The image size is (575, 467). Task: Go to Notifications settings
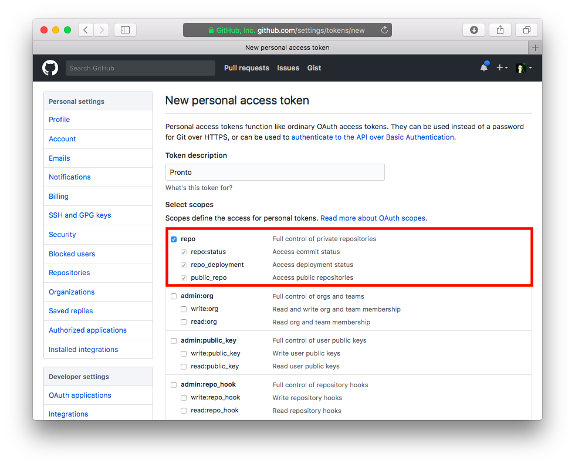pyautogui.click(x=70, y=177)
